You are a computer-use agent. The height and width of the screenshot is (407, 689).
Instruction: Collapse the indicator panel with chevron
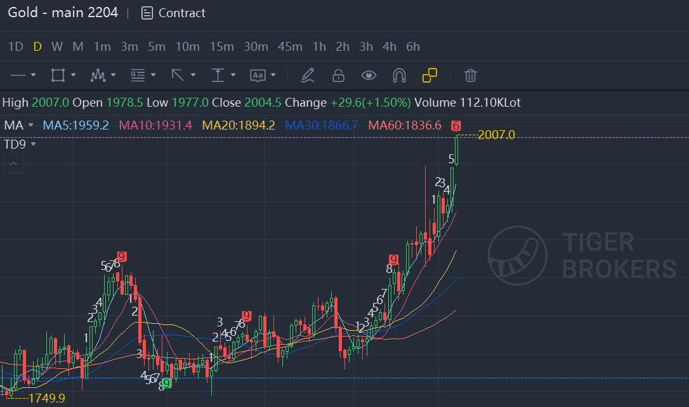click(x=13, y=164)
